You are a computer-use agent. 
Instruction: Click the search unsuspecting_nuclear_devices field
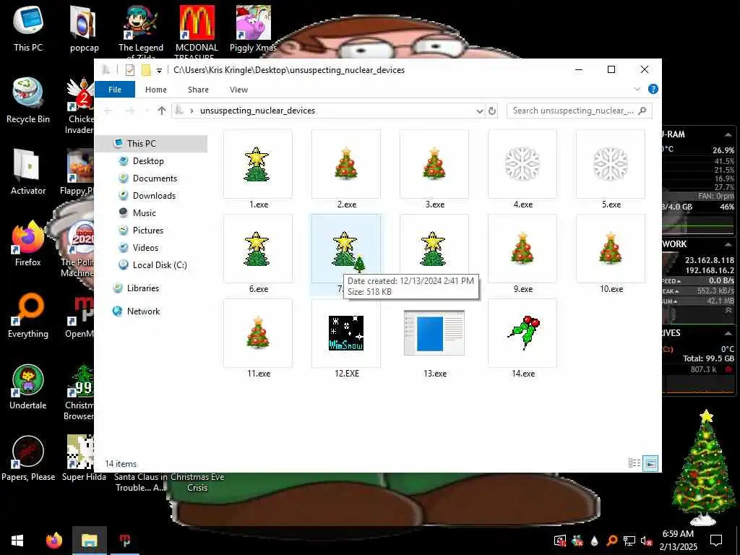click(x=579, y=111)
